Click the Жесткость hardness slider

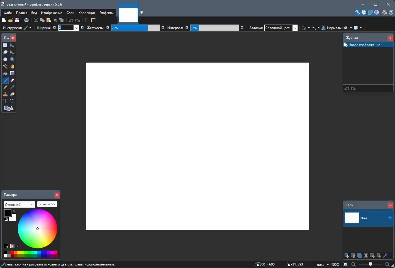pos(135,28)
